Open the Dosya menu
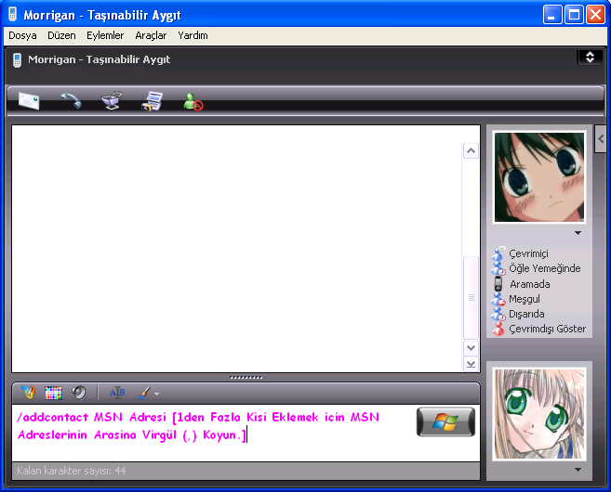The image size is (611, 492). pyautogui.click(x=22, y=35)
